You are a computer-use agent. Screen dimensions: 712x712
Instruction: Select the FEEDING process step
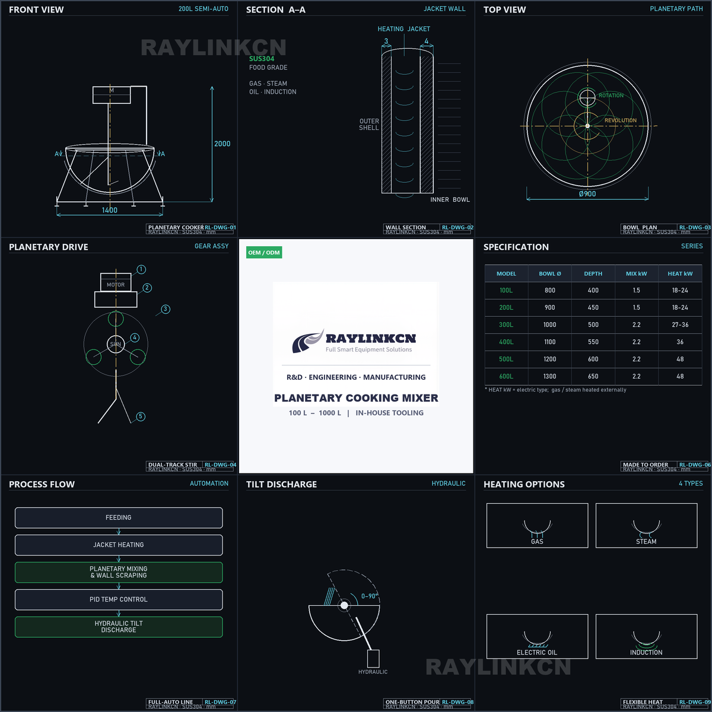point(119,517)
